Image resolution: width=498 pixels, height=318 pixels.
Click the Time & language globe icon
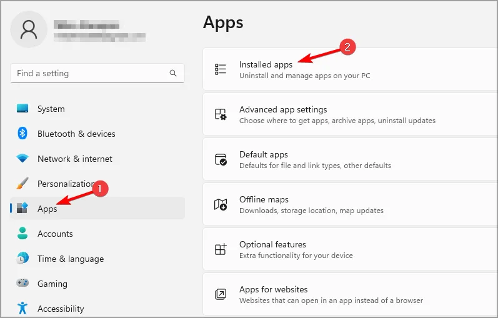point(22,258)
